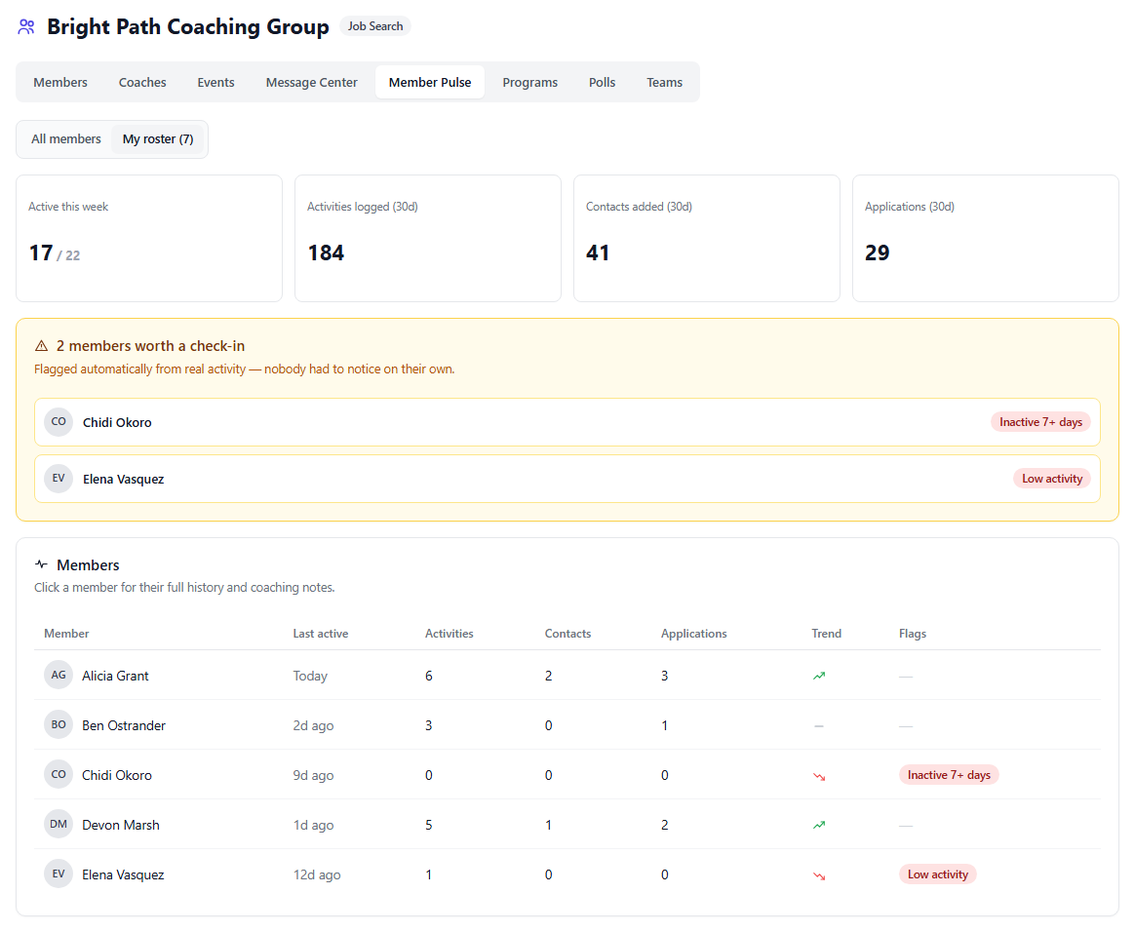Click Ben Ostrander's flat trend dash
Viewport: 1134px width, 932px height.
click(x=819, y=726)
